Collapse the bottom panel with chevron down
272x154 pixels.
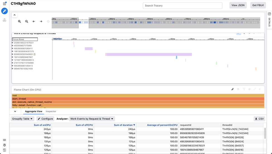point(15,111)
